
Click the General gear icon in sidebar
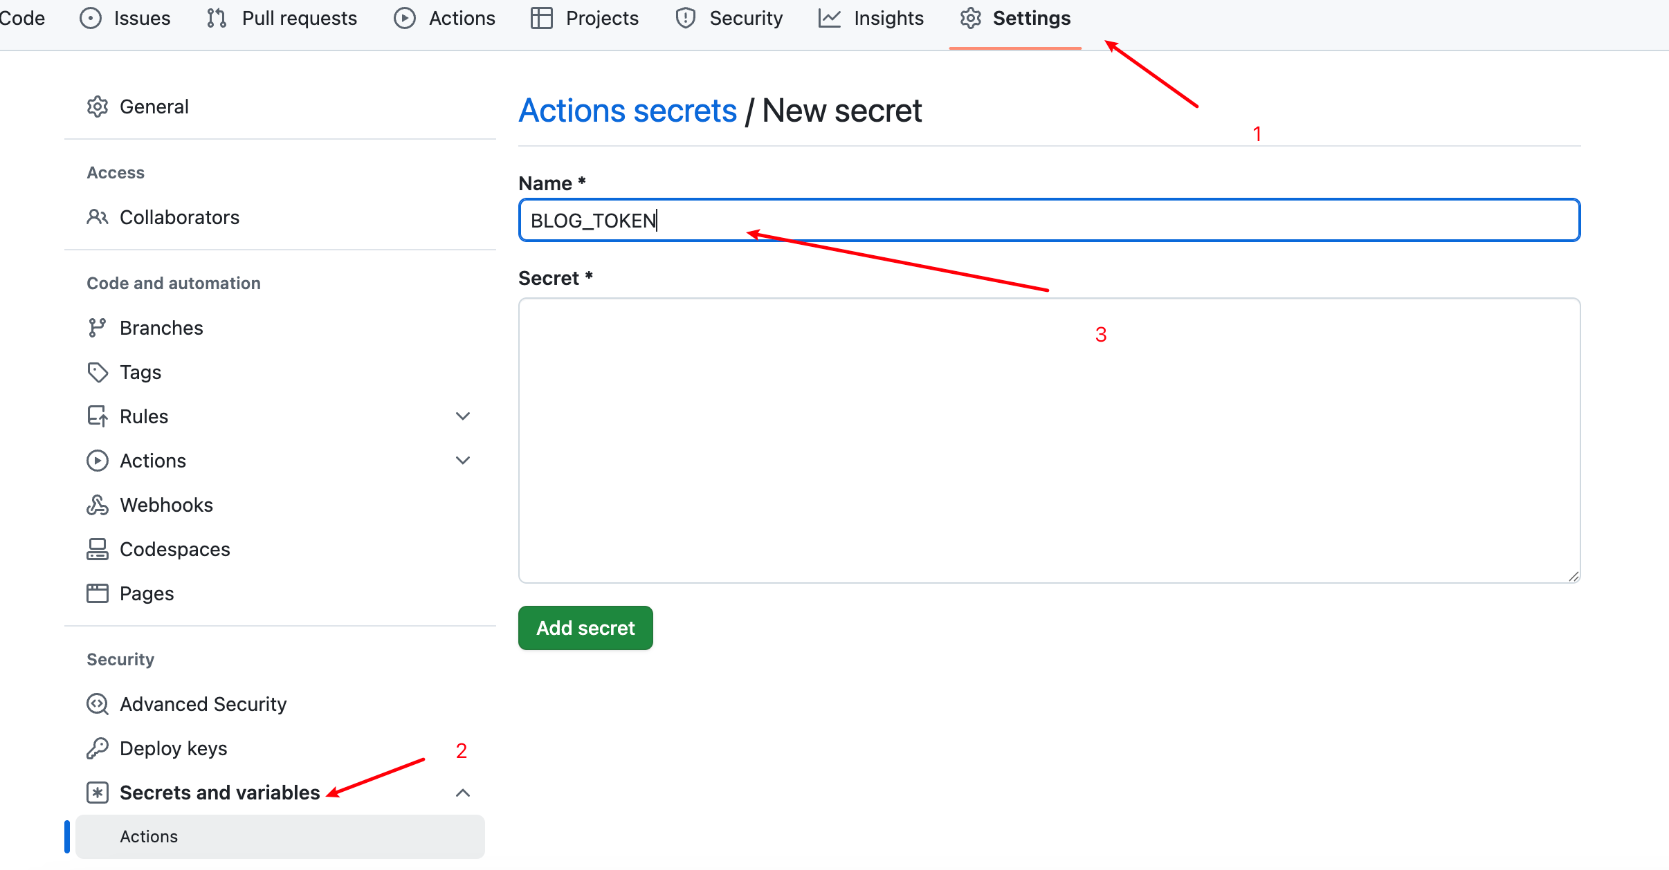pos(98,107)
